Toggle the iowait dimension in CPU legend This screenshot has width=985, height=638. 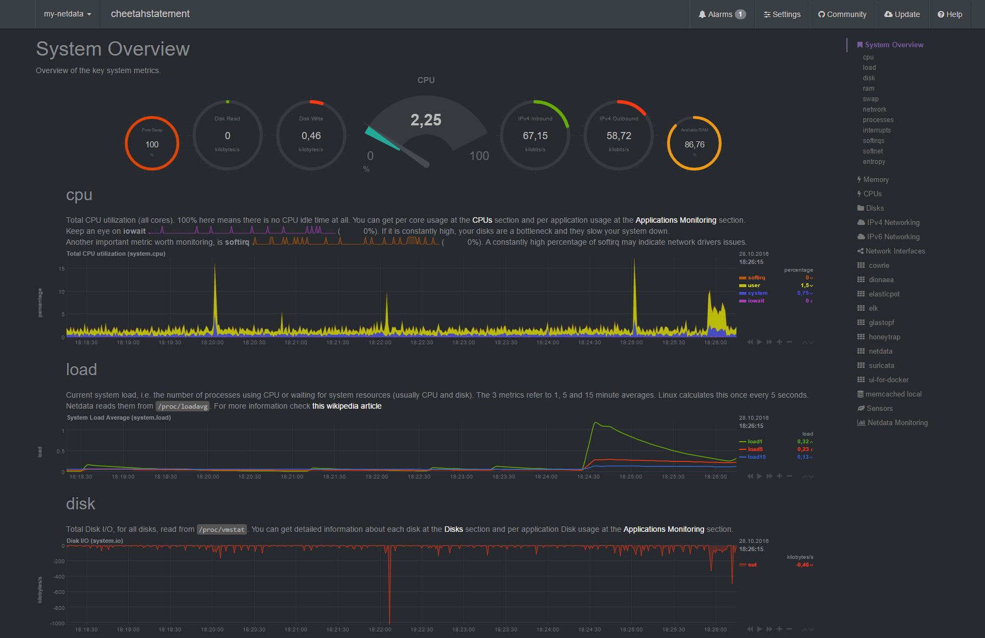756,301
